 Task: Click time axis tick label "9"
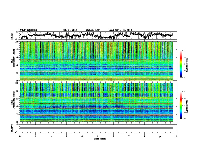(160, 136)
